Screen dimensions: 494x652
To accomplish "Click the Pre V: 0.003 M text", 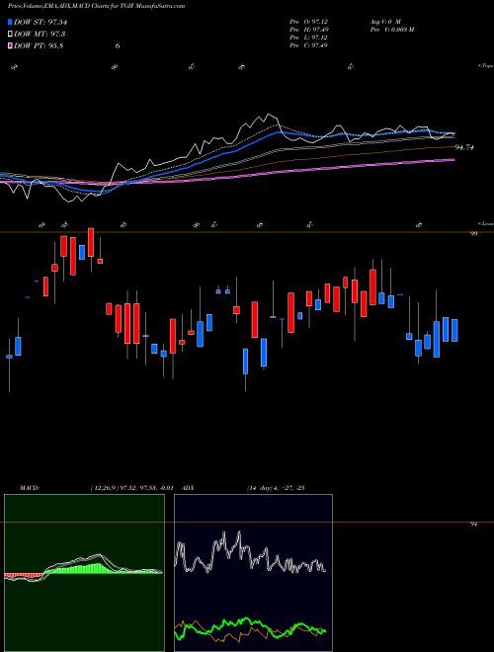I will [x=391, y=30].
